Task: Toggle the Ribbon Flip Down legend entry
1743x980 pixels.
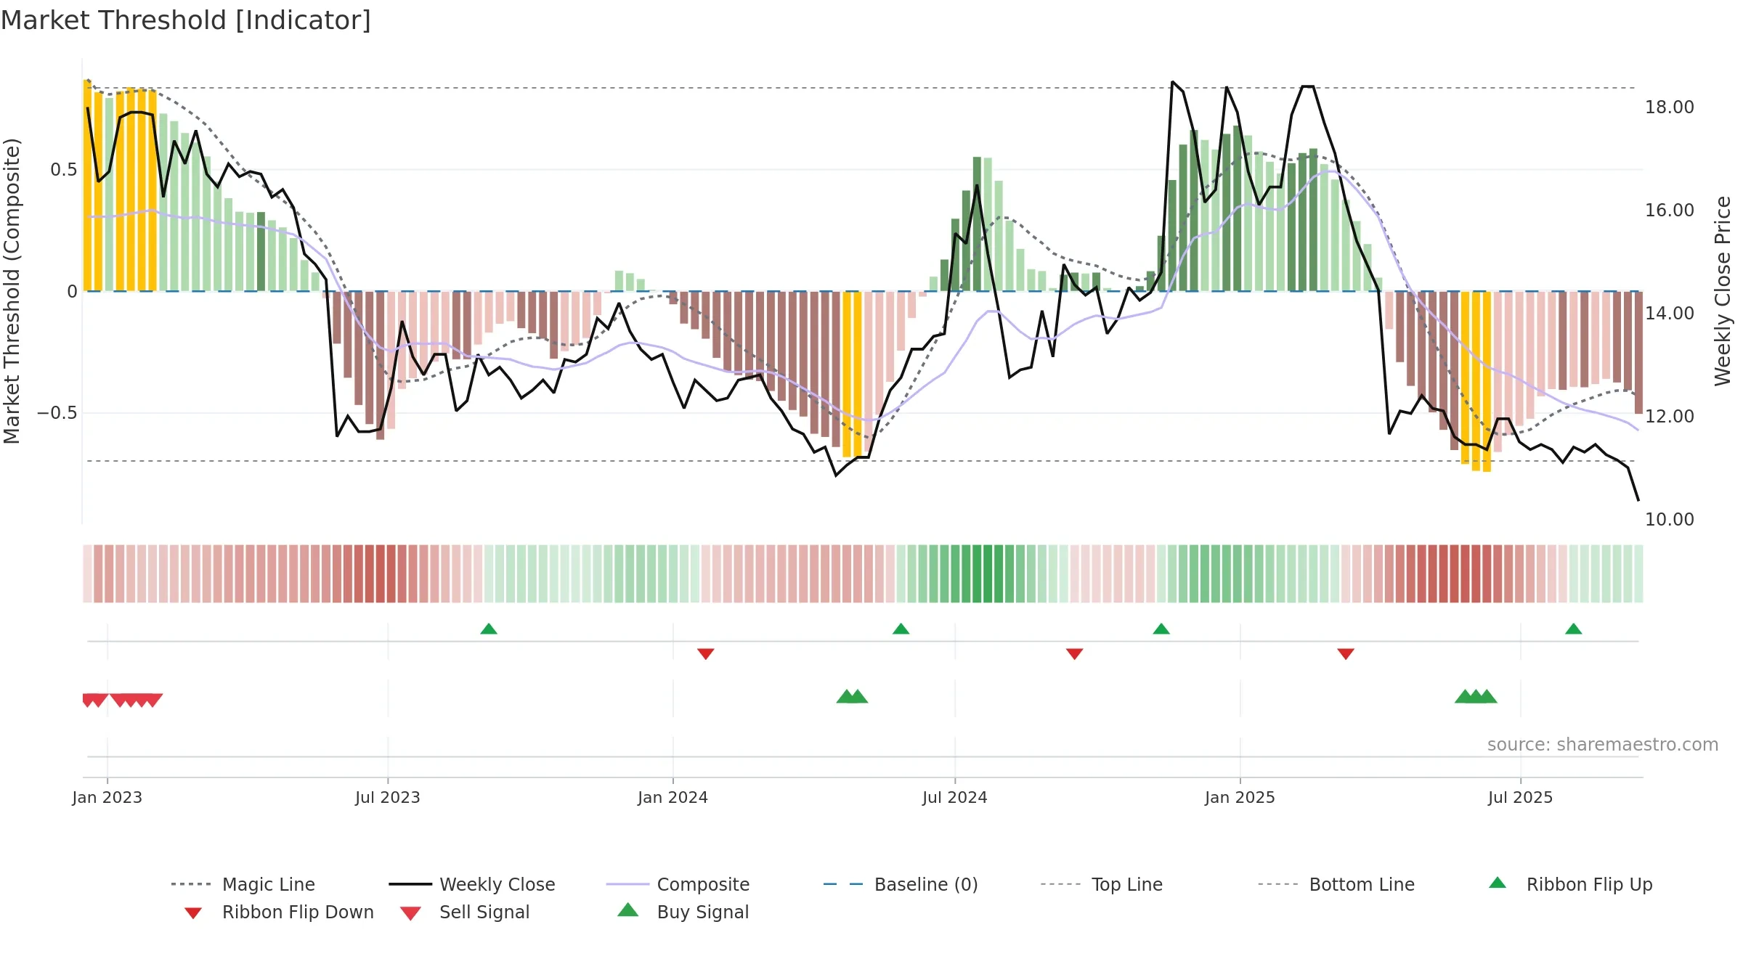Action: click(x=277, y=912)
